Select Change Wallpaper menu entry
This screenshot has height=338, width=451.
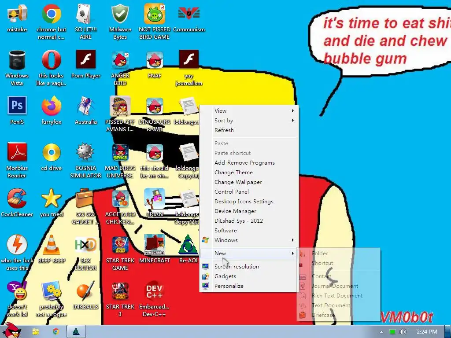point(249,182)
